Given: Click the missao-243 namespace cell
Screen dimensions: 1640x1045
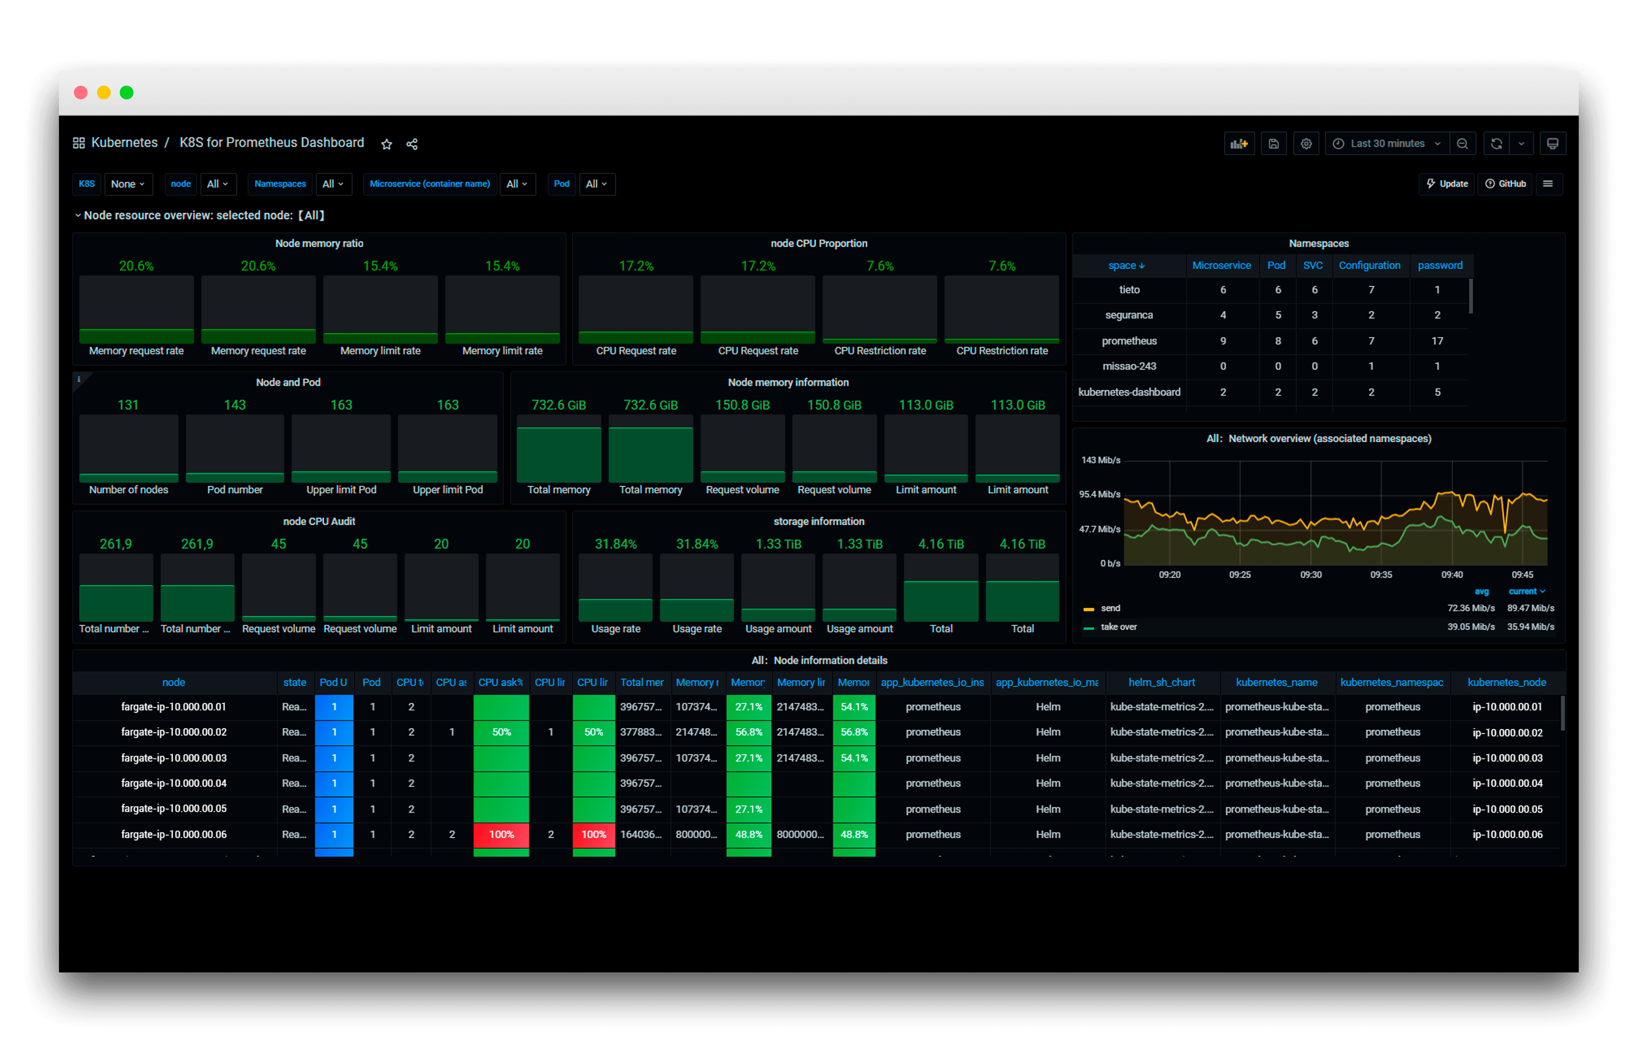Looking at the screenshot, I should (1129, 366).
